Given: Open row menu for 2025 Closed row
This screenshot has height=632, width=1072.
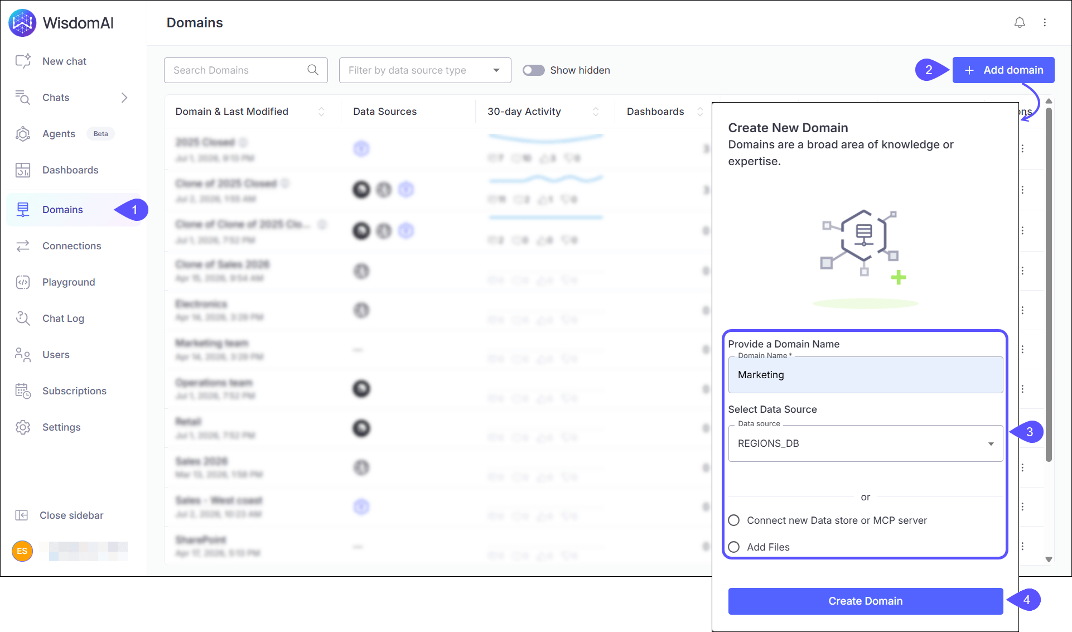Looking at the screenshot, I should (1022, 149).
